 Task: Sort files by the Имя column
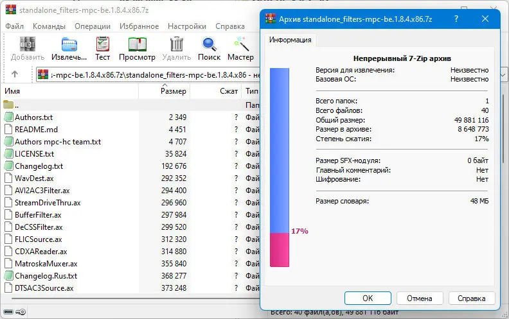(x=71, y=91)
